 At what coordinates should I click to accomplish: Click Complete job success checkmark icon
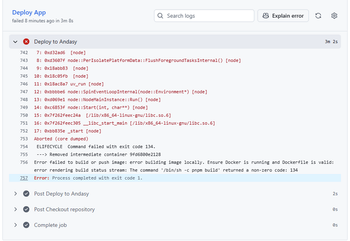[x=26, y=225]
